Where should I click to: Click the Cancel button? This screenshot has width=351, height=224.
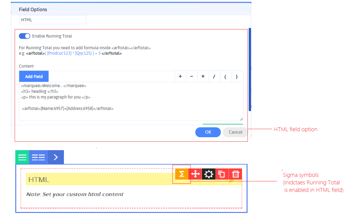(x=235, y=132)
